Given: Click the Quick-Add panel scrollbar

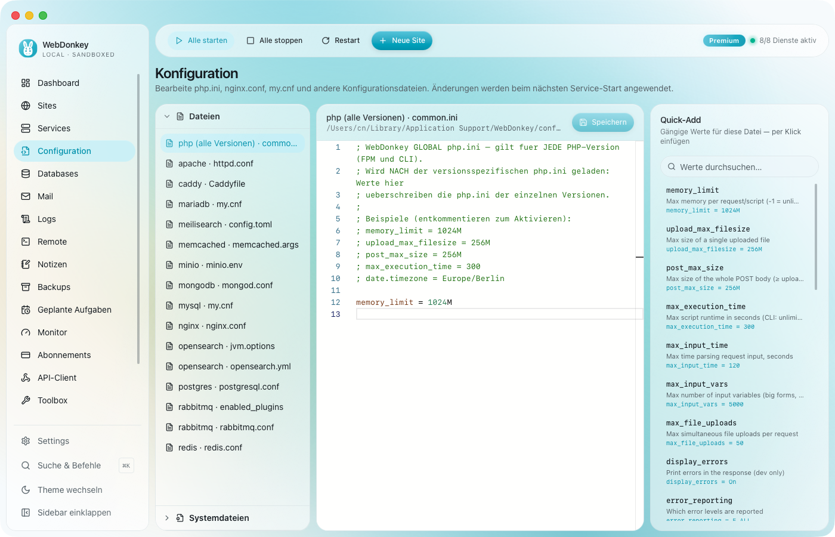Looking at the screenshot, I should pos(816,237).
